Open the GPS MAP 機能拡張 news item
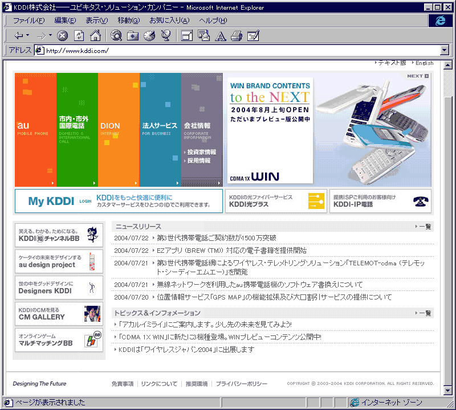The image size is (456, 410). point(274,297)
